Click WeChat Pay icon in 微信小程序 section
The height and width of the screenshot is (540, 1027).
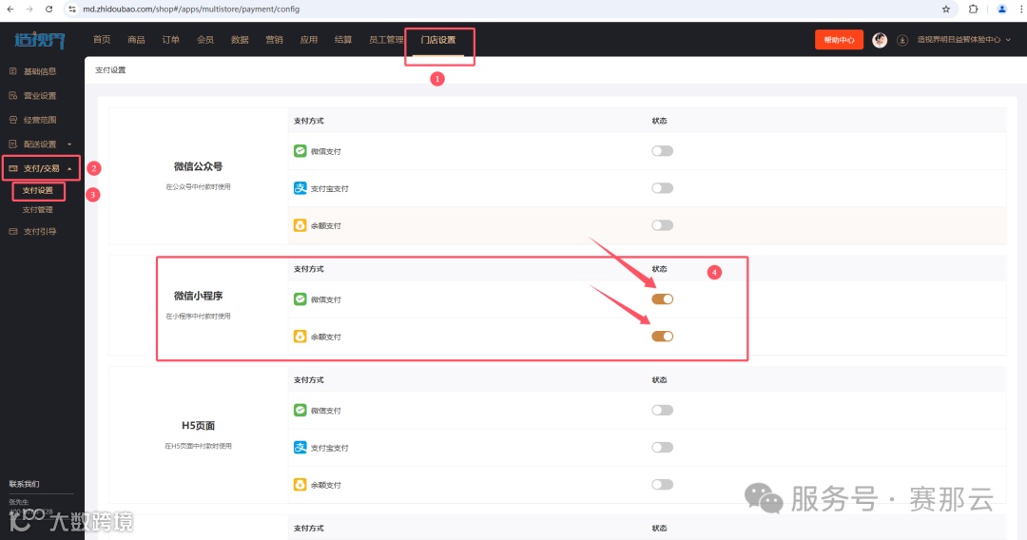click(300, 299)
